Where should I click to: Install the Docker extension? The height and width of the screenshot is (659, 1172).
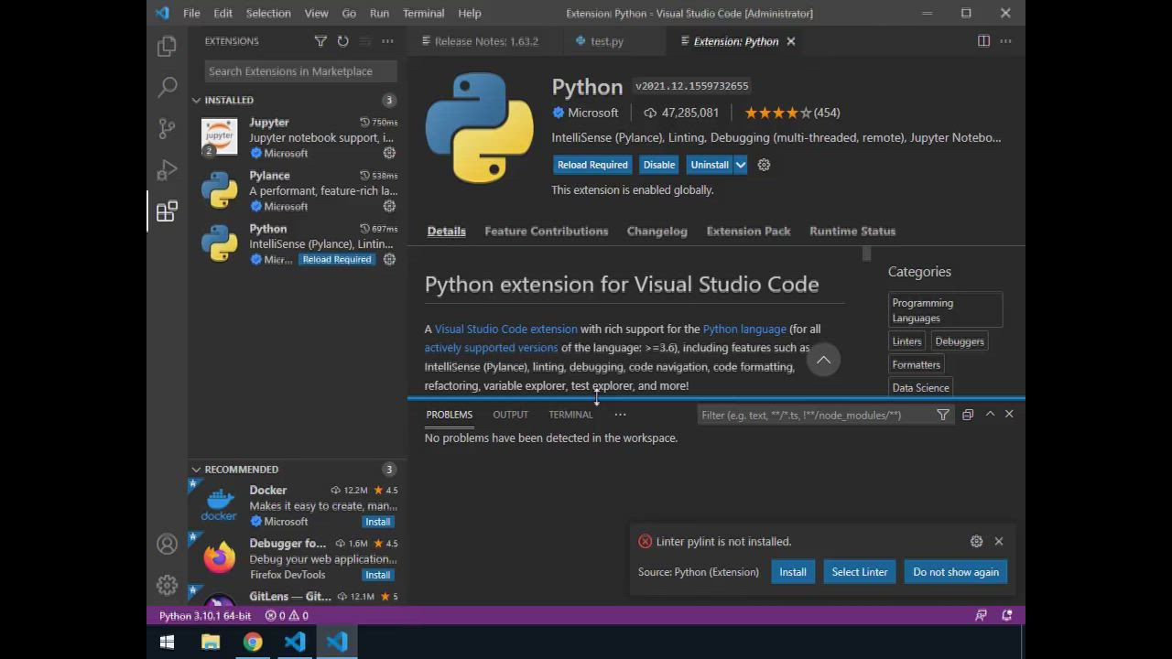click(377, 522)
